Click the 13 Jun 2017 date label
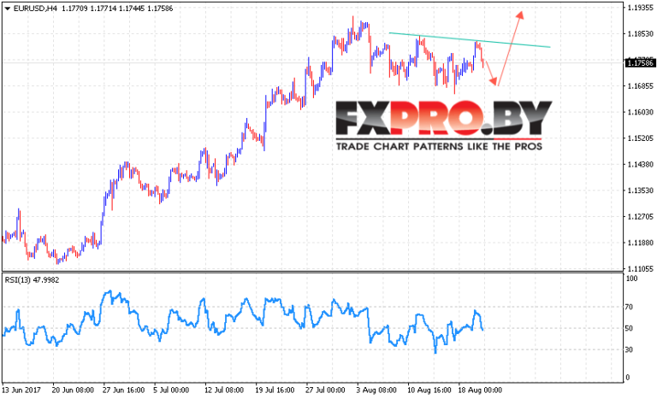 pos(21,390)
